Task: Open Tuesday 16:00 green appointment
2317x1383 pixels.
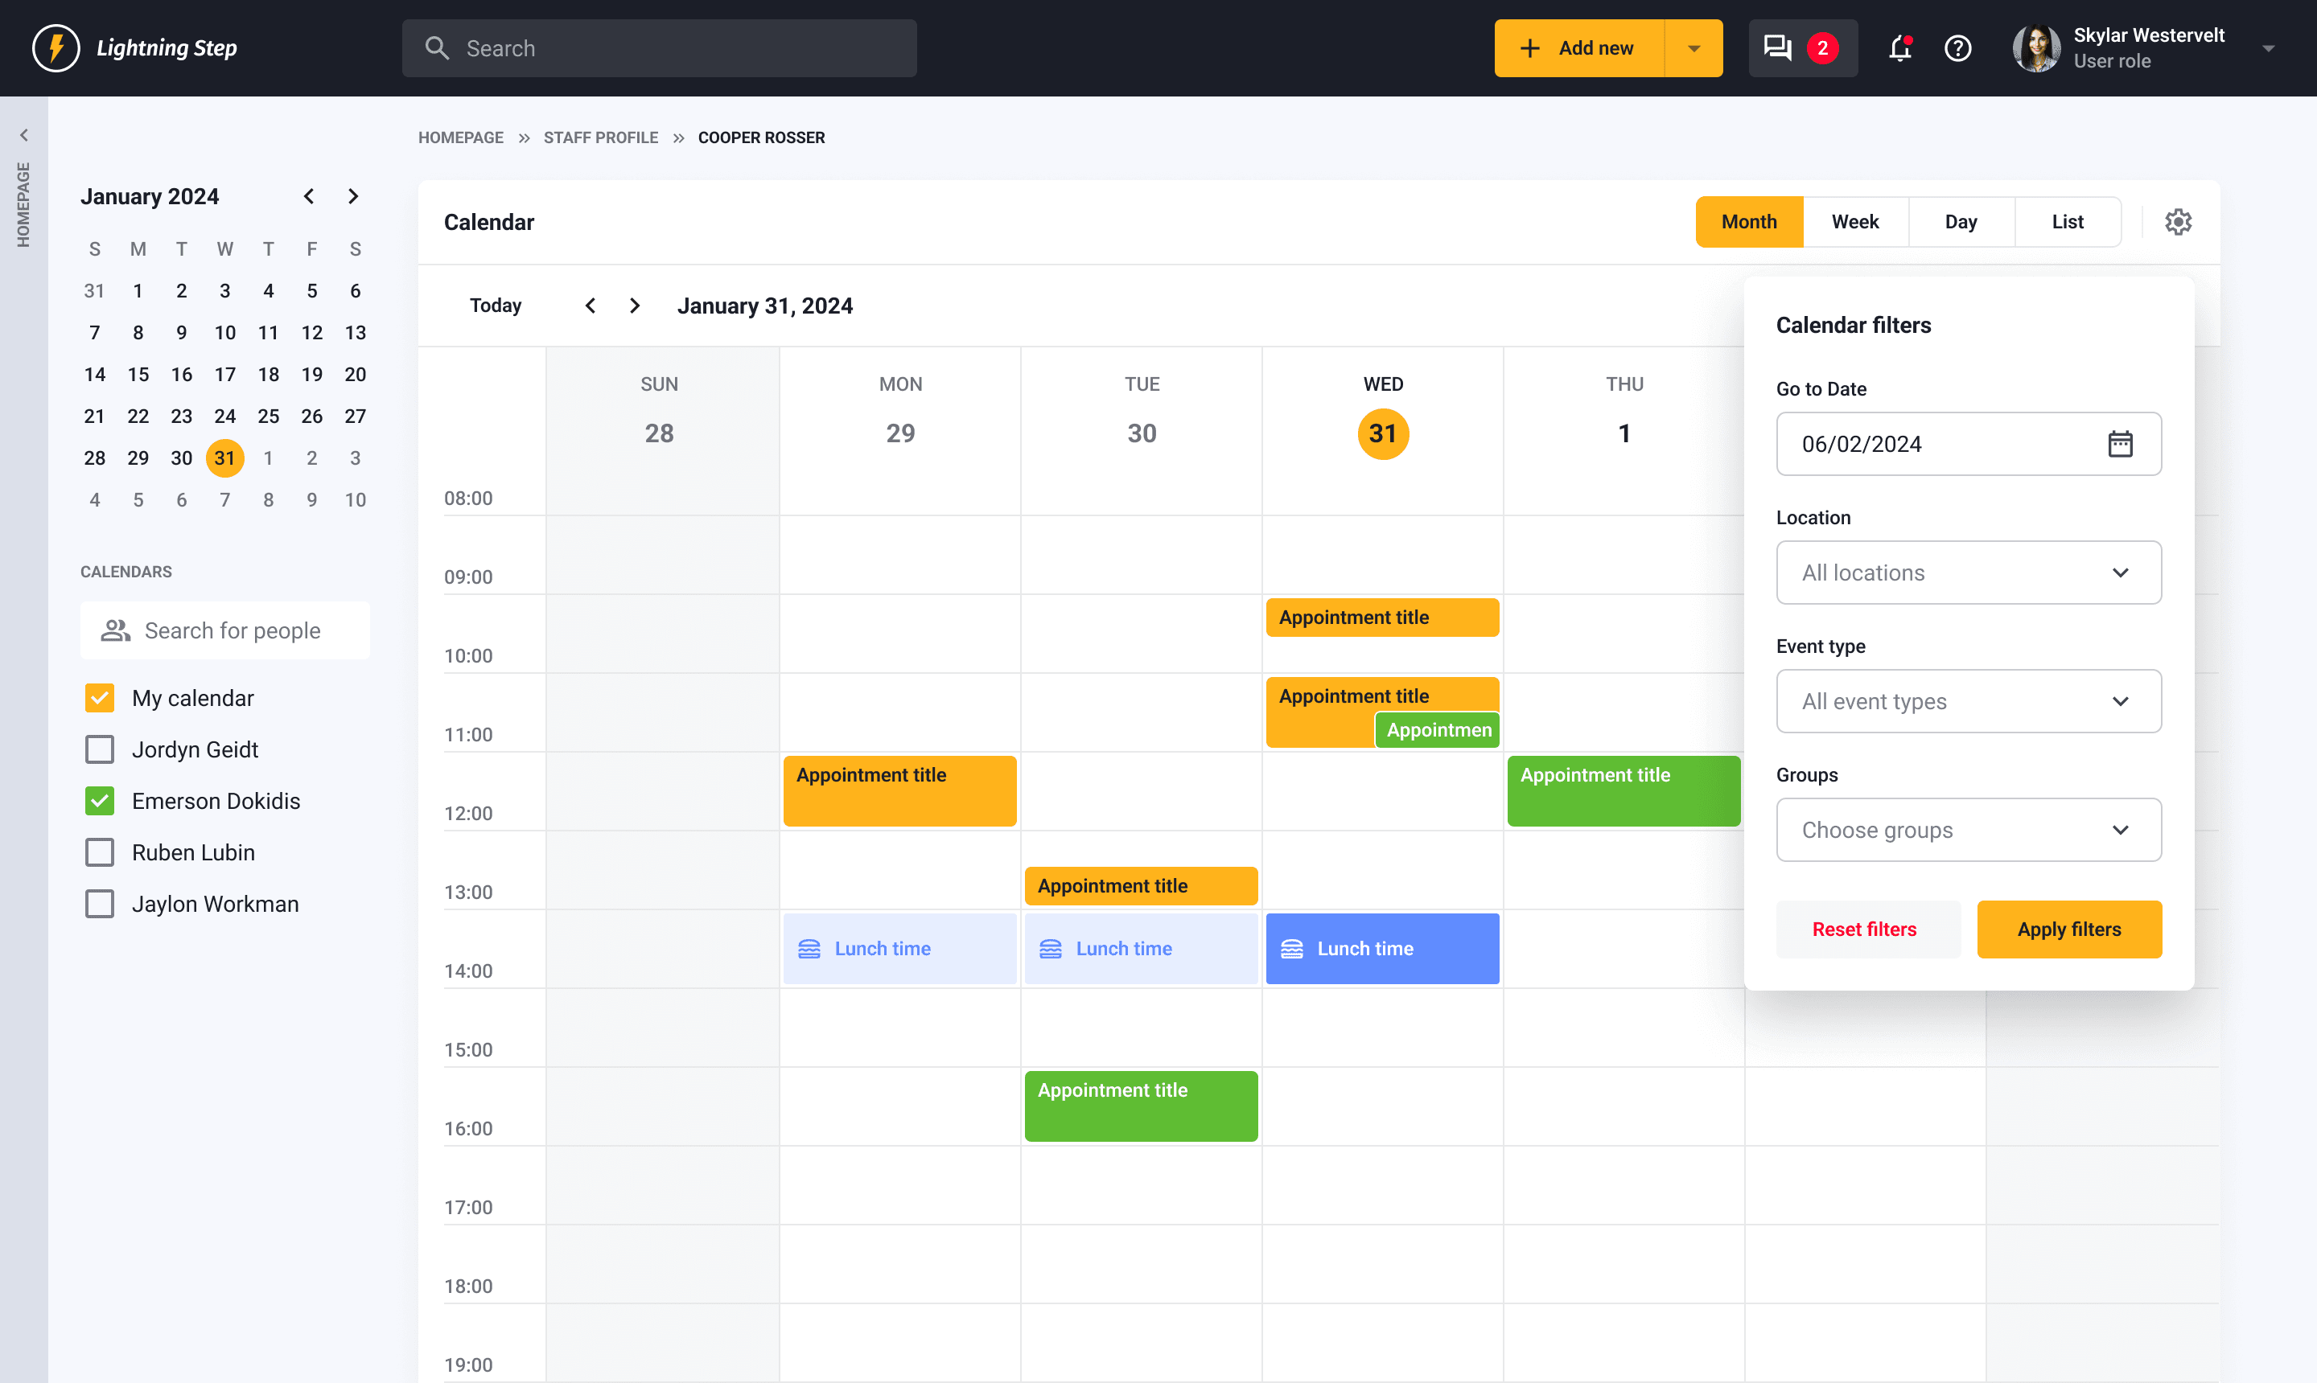Action: [x=1140, y=1106]
